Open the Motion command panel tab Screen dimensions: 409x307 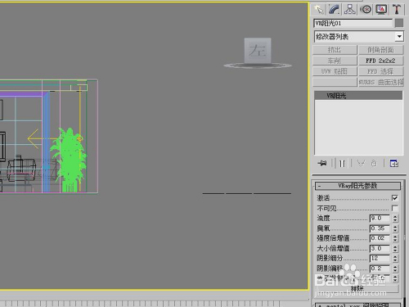click(366, 9)
